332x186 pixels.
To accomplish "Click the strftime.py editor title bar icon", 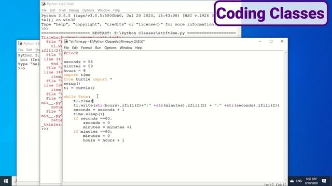I will click(x=66, y=41).
